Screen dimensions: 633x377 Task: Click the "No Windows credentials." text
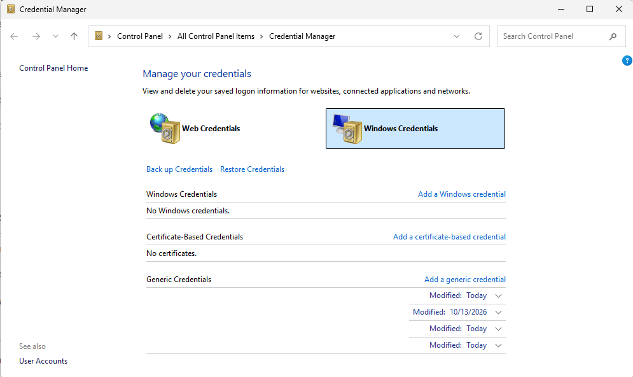(x=188, y=211)
